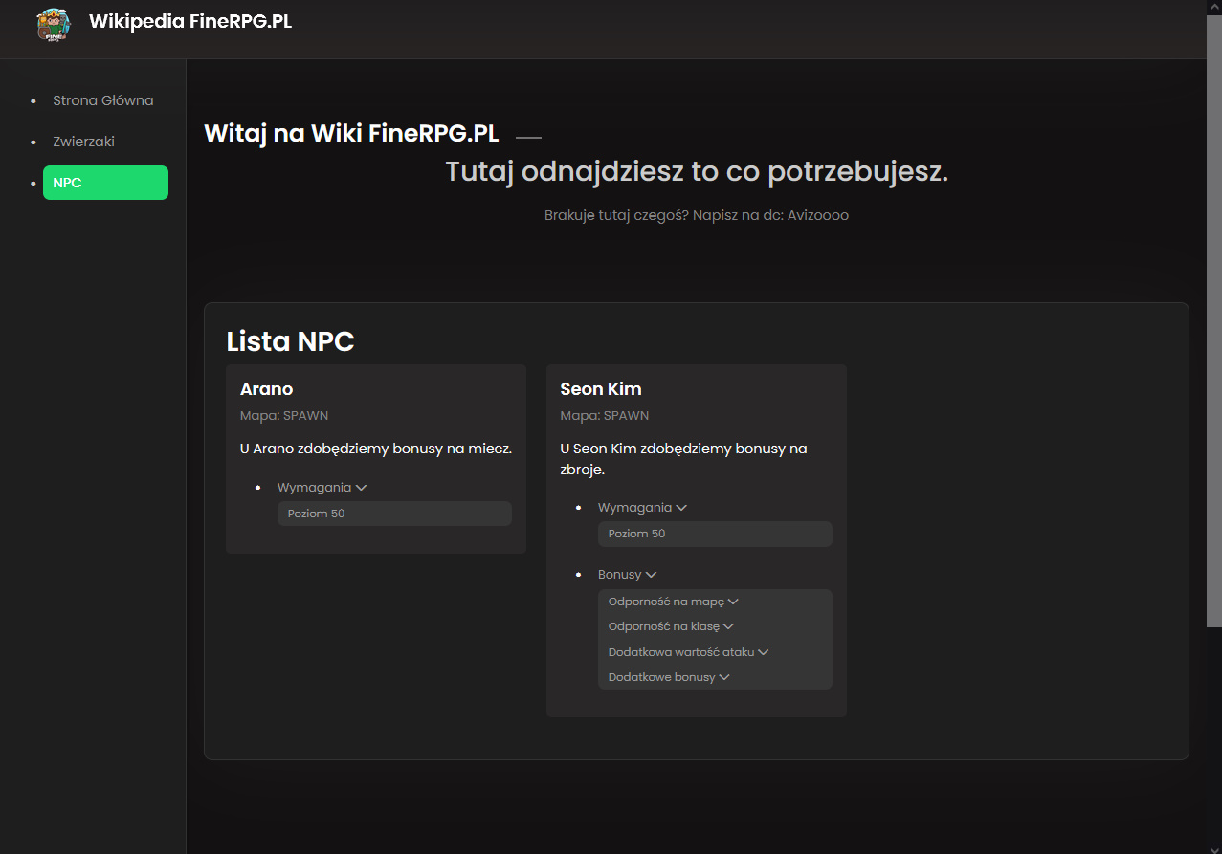Open the Strona Główna sidebar page

coord(103,100)
